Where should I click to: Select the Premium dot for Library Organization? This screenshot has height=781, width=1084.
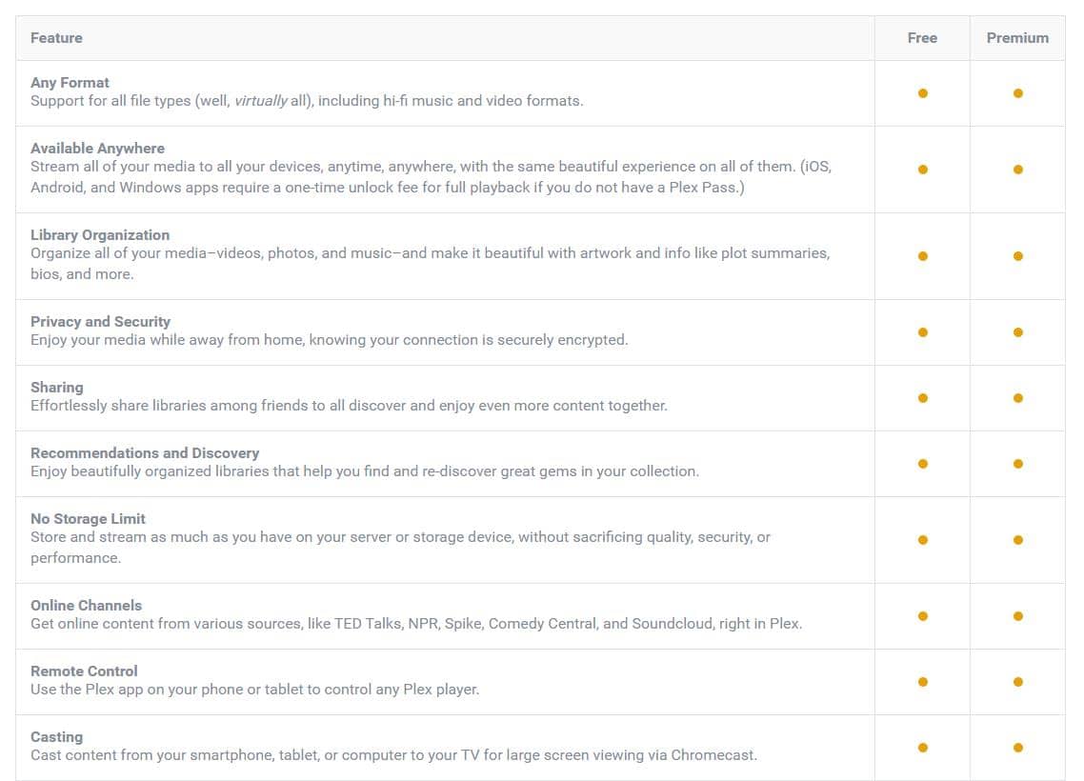click(x=1017, y=255)
